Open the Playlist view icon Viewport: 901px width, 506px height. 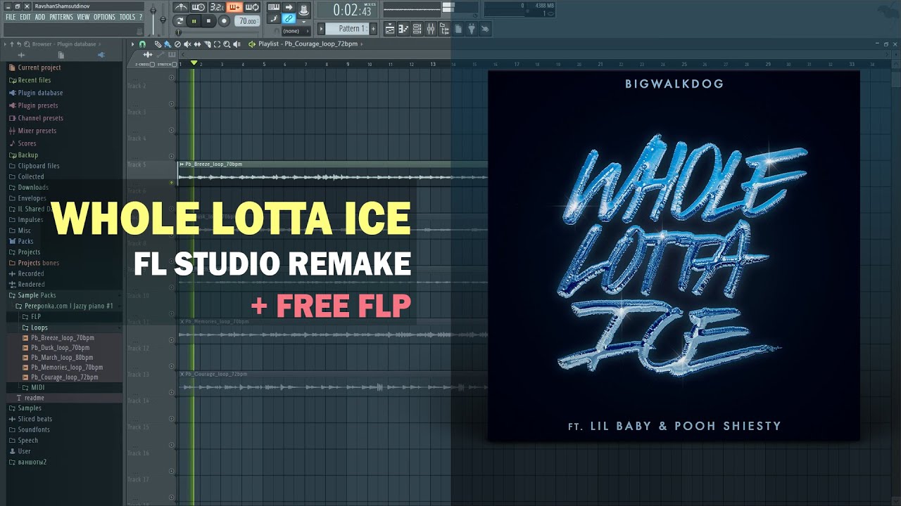point(390,29)
